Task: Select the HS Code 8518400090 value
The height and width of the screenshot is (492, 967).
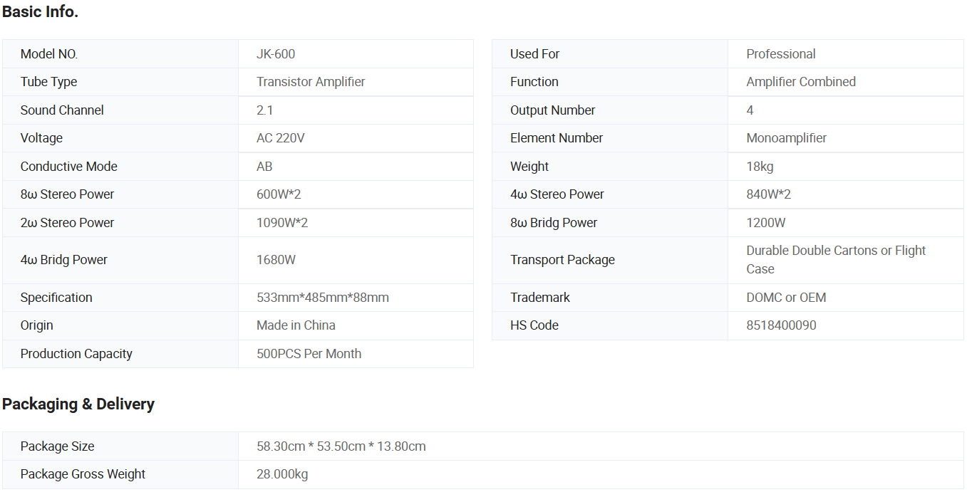Action: (781, 325)
